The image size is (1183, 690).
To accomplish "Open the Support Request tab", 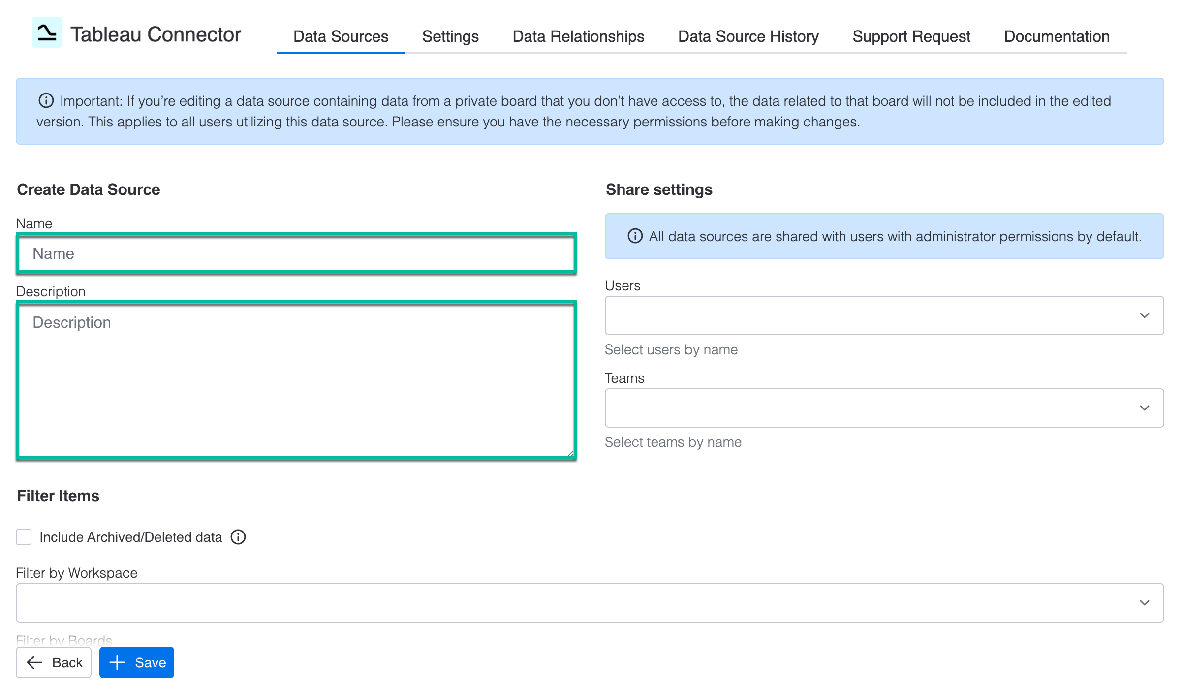I will tap(911, 36).
